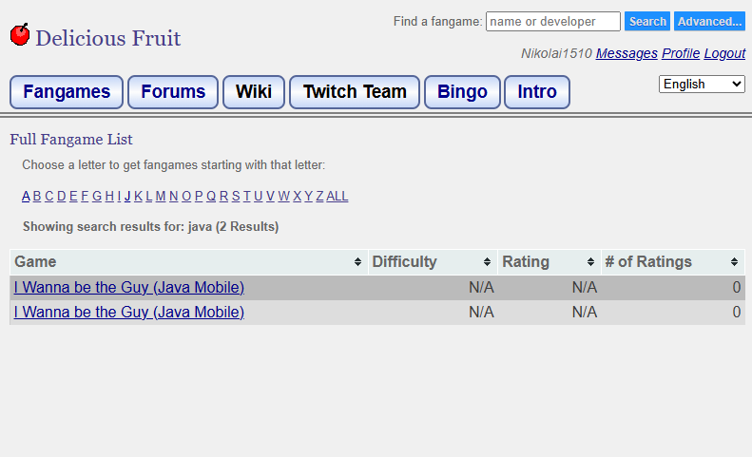Open the Wiki tab
This screenshot has width=752, height=457.
click(x=254, y=92)
